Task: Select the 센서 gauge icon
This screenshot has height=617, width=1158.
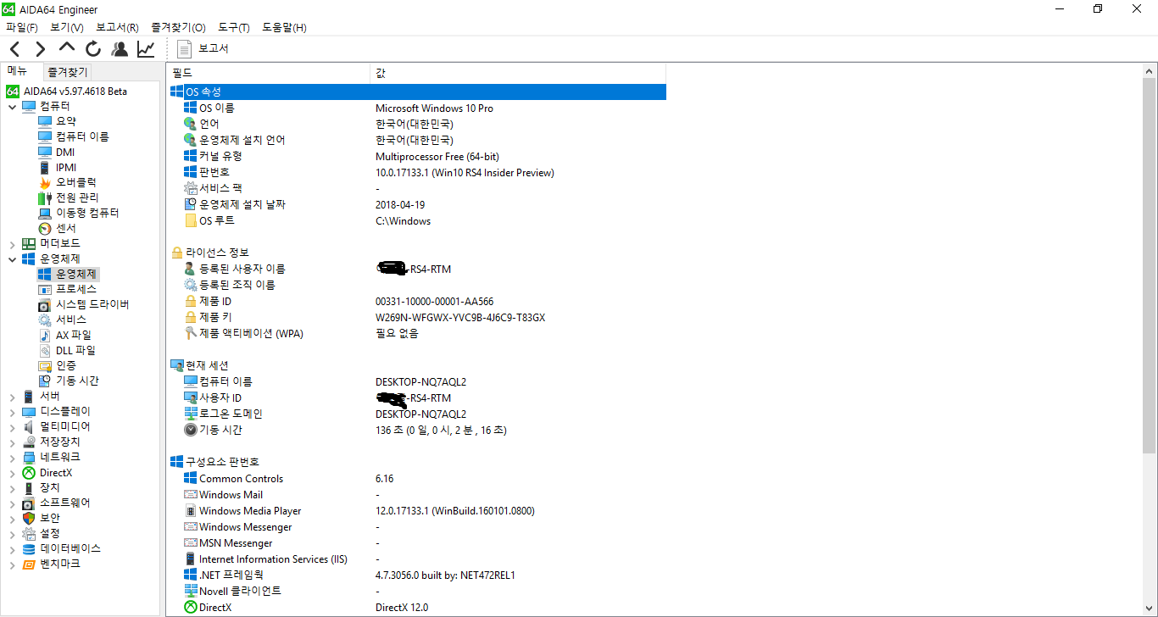Action: [45, 228]
